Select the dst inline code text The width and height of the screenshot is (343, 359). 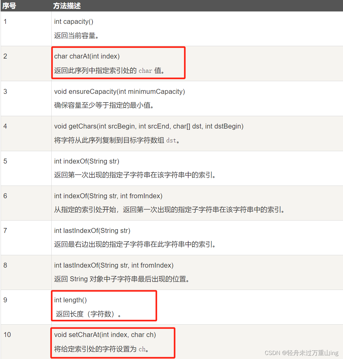(x=171, y=141)
